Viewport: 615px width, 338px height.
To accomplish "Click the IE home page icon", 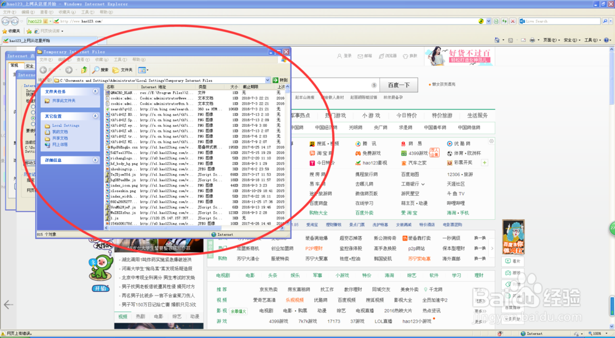I will click(498, 40).
